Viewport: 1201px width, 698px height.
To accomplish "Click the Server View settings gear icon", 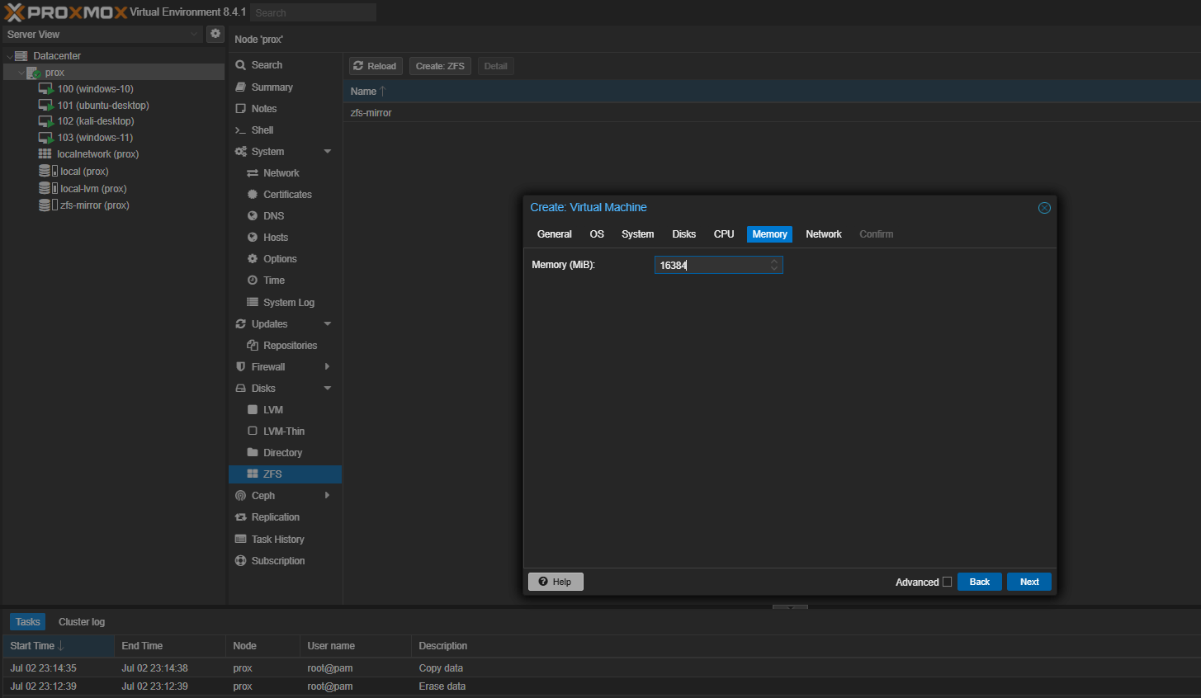I will [215, 34].
